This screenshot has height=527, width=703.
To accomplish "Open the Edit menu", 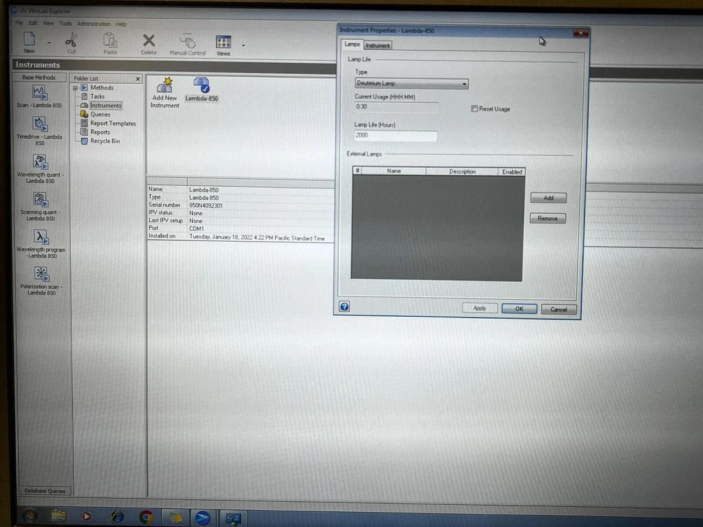I will [33, 23].
